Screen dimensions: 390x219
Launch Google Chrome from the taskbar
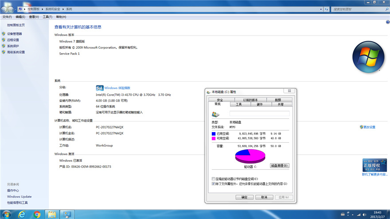click(37, 214)
